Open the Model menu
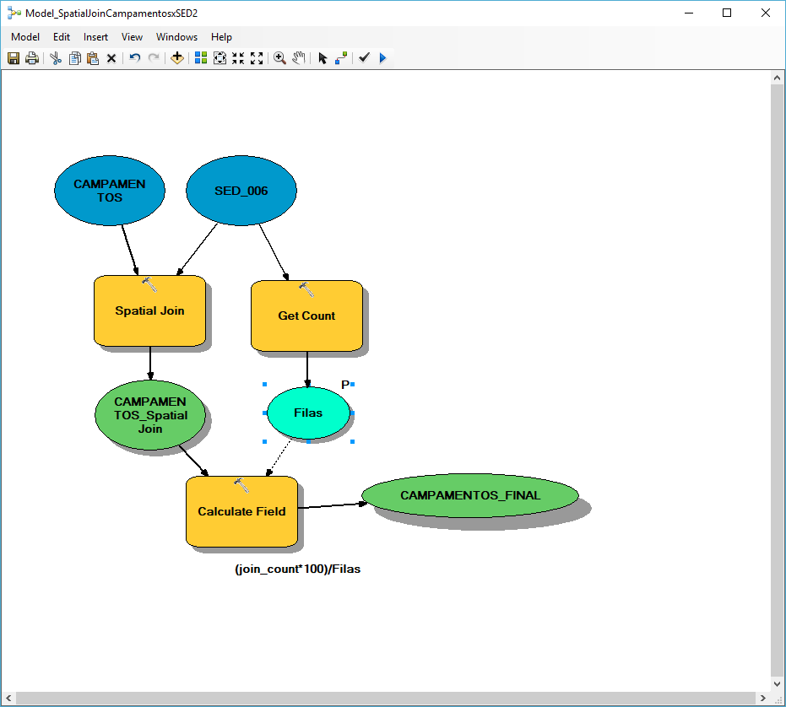The width and height of the screenshot is (786, 707). 25,37
